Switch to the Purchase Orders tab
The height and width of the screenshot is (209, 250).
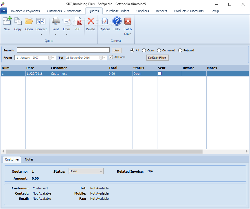click(117, 11)
